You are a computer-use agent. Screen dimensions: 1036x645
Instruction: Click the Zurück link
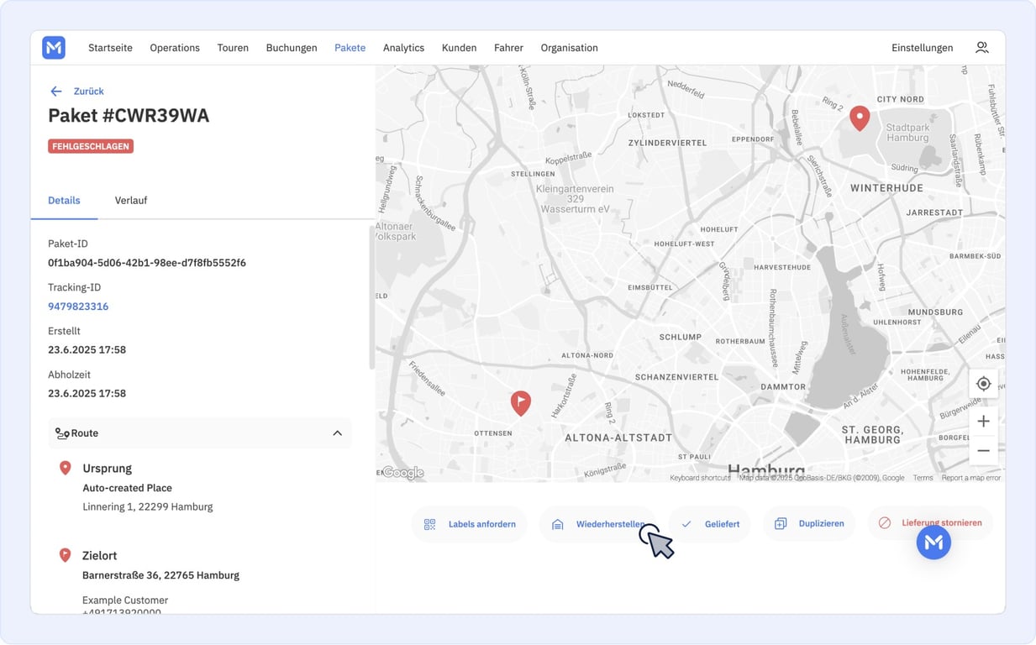pyautogui.click(x=88, y=92)
